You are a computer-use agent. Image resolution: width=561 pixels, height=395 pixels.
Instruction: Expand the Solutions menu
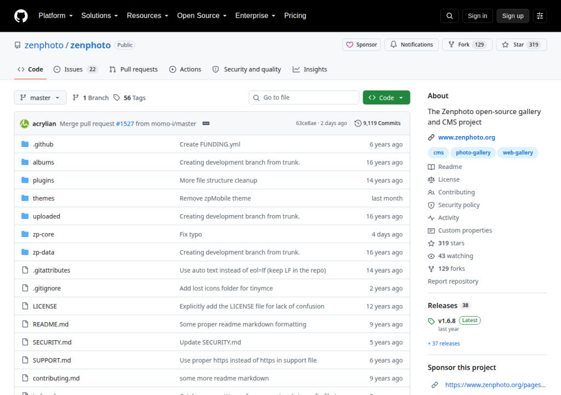click(x=100, y=16)
